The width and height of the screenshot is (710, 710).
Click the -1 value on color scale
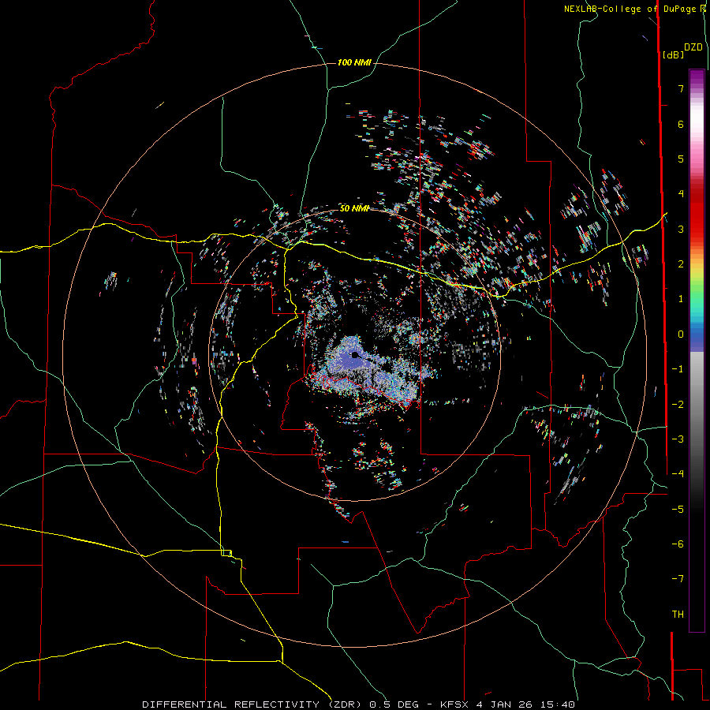click(678, 369)
